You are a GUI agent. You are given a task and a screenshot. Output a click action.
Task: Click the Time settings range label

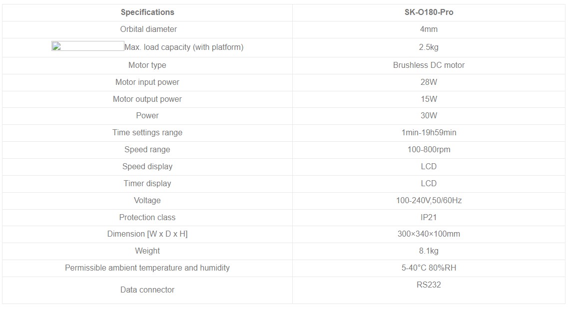tap(147, 133)
